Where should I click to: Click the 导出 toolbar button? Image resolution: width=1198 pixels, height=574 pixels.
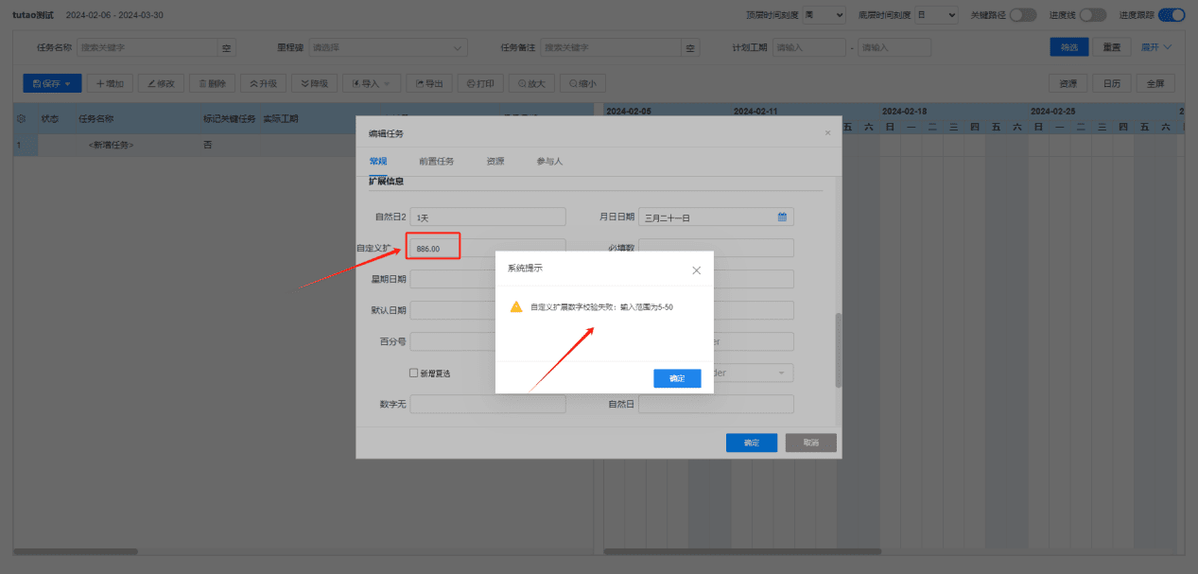(429, 83)
